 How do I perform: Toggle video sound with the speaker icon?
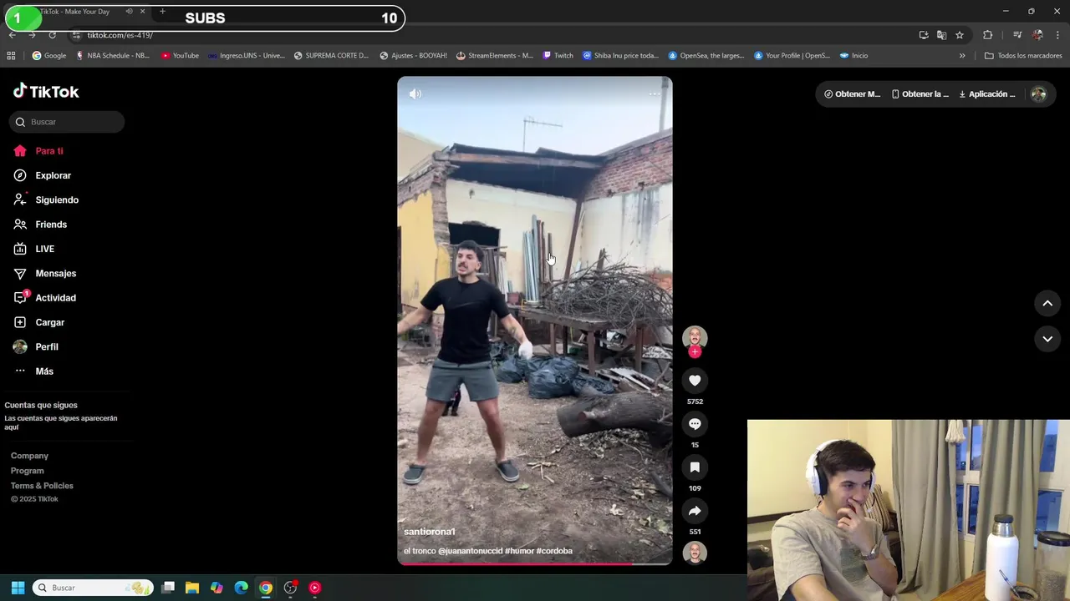pos(415,94)
